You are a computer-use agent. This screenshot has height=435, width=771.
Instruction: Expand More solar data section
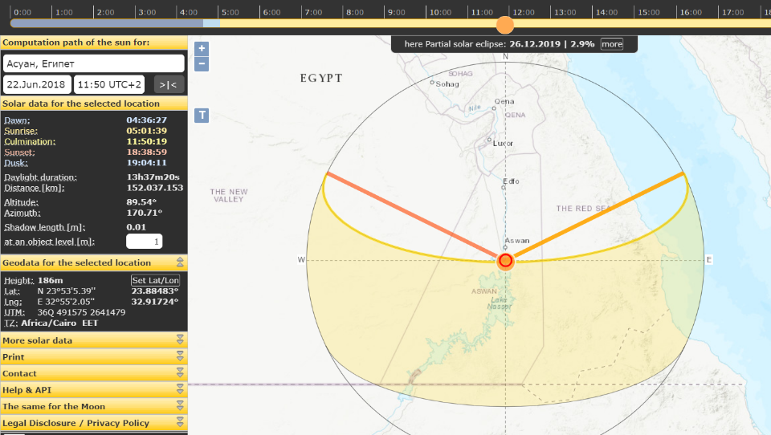pos(94,340)
